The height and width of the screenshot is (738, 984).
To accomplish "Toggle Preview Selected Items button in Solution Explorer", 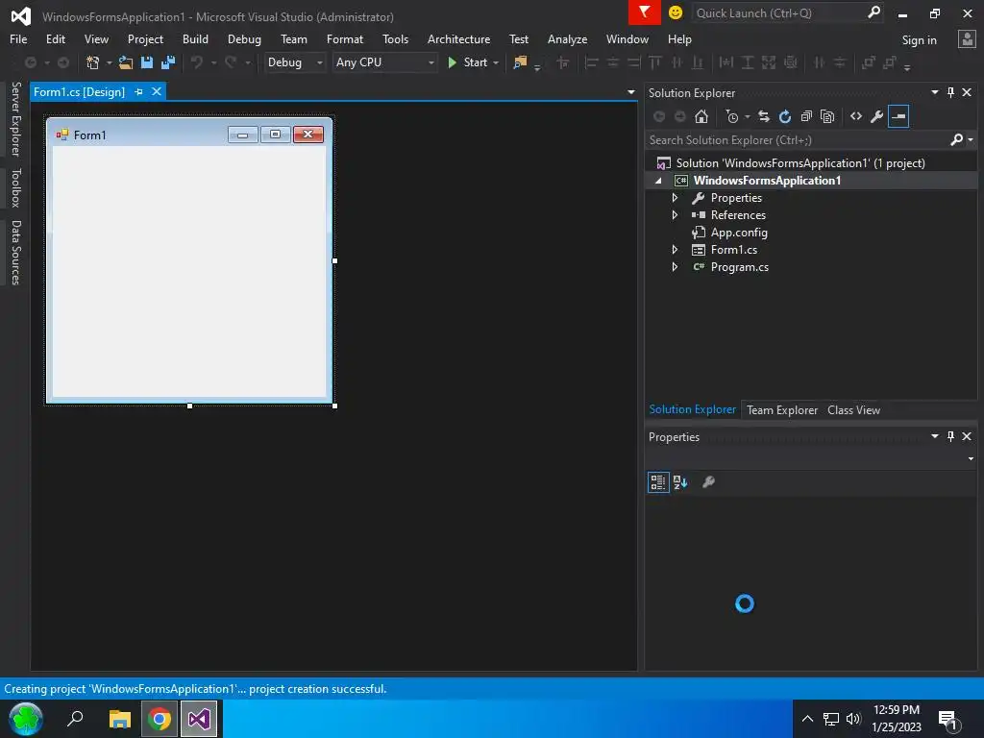I will [898, 116].
